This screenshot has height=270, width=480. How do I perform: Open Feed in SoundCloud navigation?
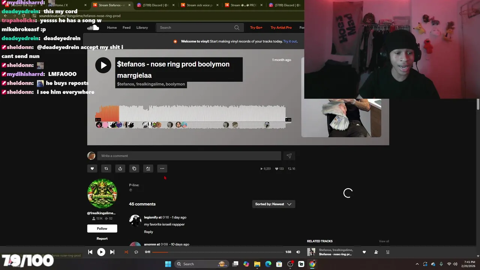pos(126,27)
